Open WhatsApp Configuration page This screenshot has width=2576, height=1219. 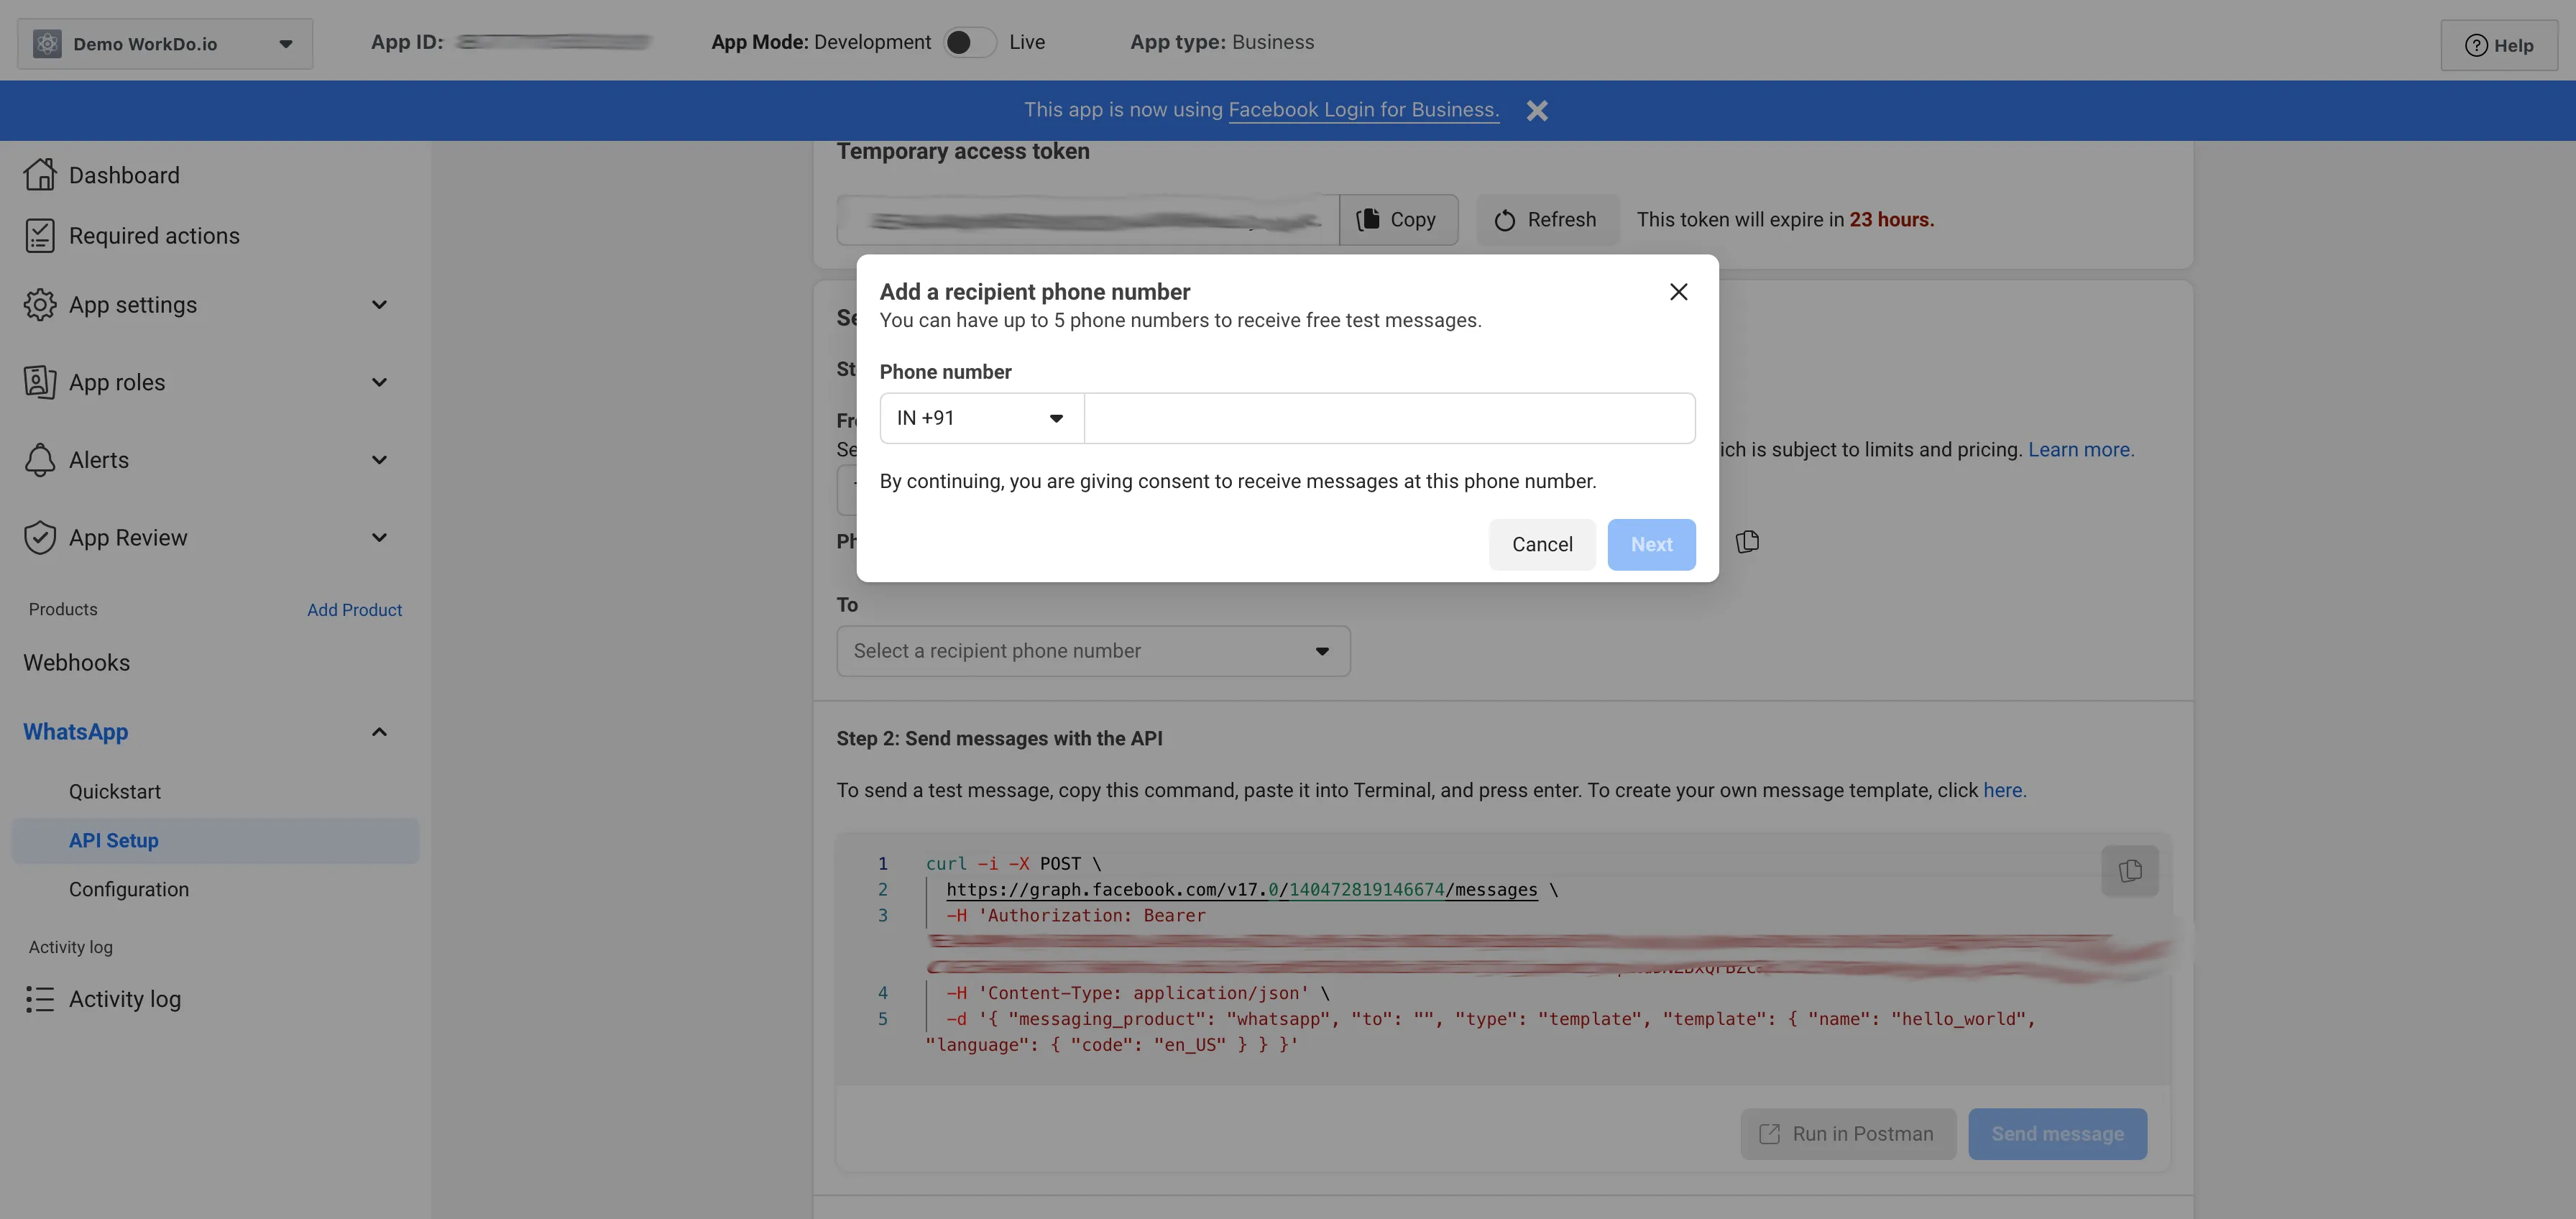128,889
